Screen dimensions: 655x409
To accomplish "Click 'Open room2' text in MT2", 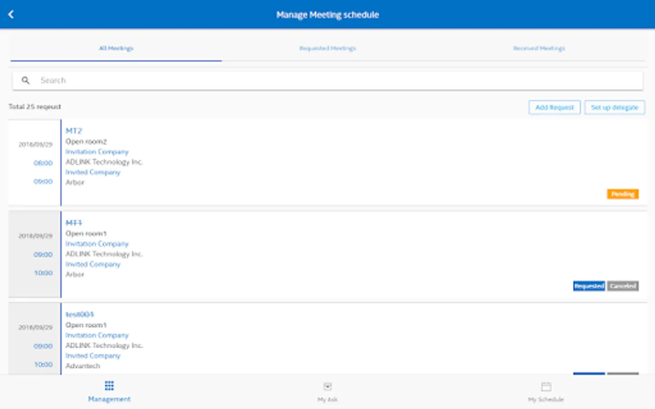I will 86,141.
